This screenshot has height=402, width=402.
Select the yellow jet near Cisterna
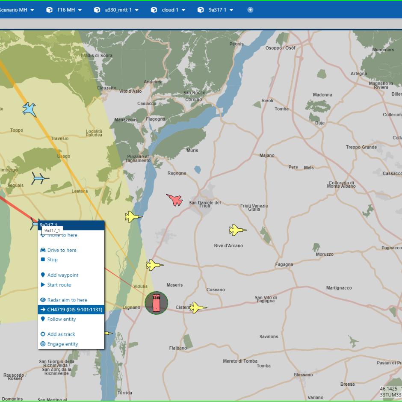198,307
